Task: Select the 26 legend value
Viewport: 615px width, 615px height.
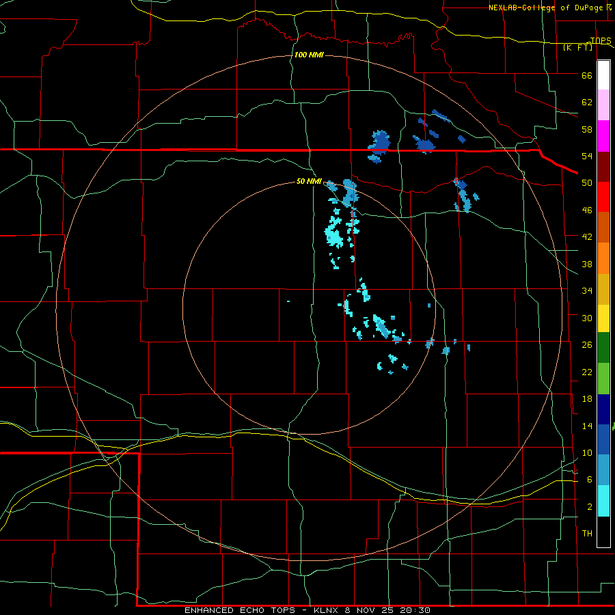Action: (x=587, y=345)
